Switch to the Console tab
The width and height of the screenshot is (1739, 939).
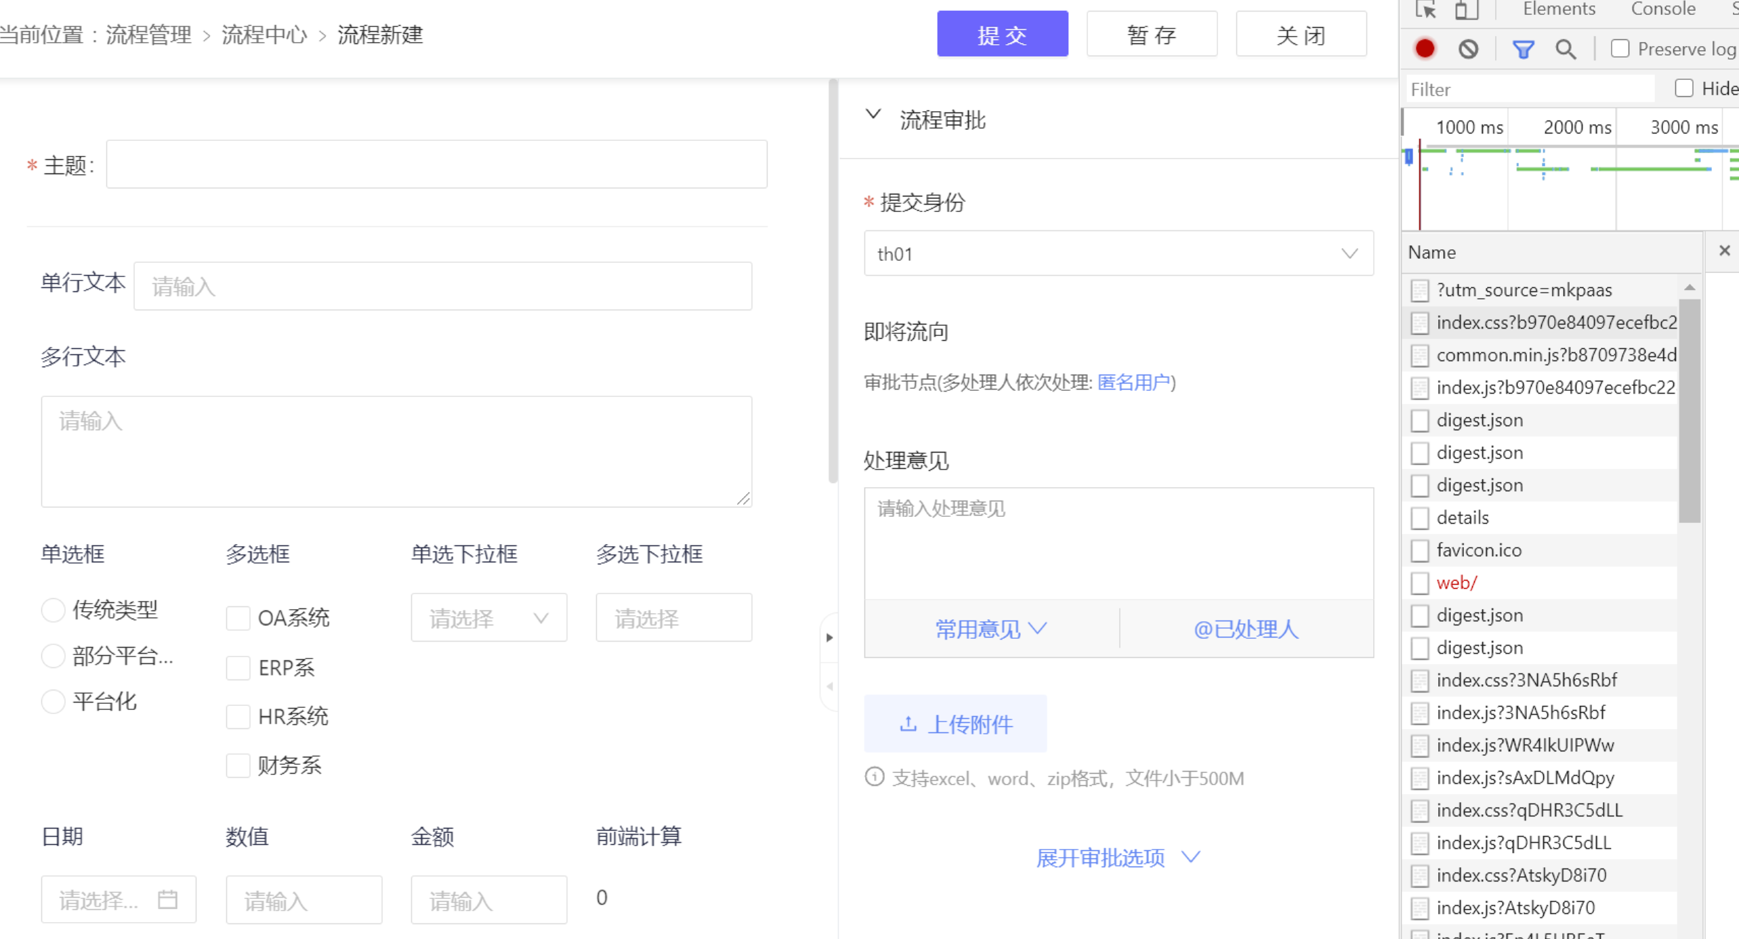1662,9
